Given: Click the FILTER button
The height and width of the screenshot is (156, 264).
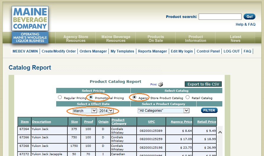Looking at the screenshot, I should tap(209, 110).
